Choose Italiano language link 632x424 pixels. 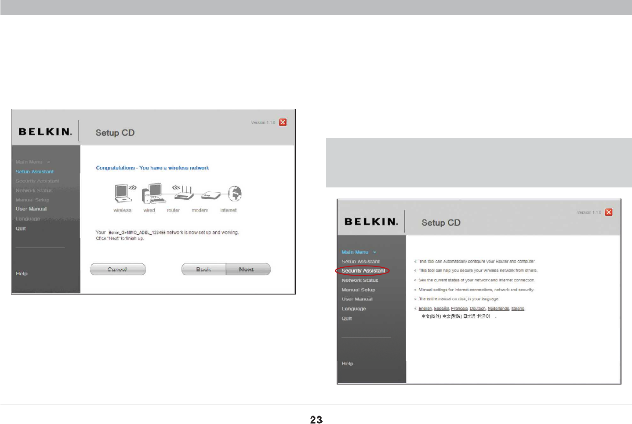coord(518,309)
